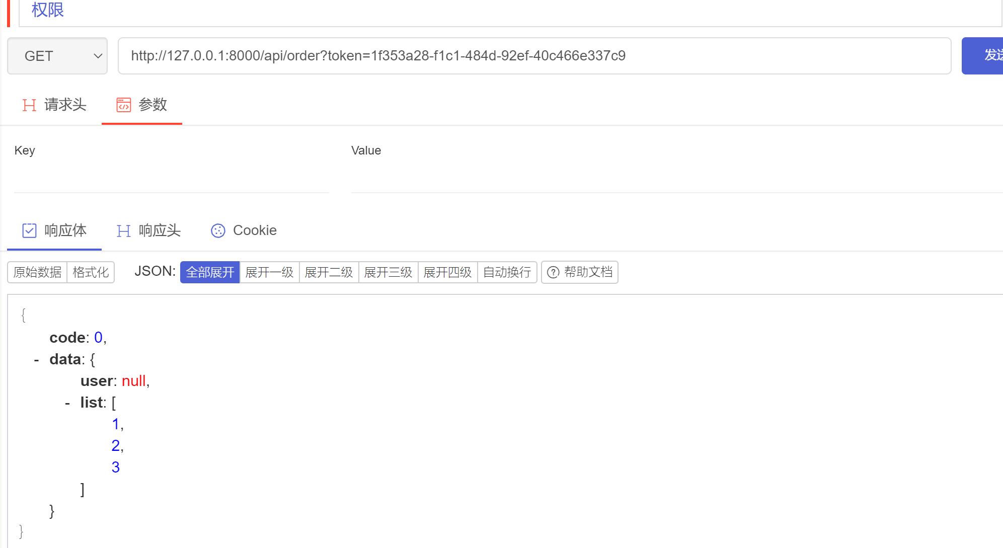Image resolution: width=1003 pixels, height=548 pixels.
Task: Click the response body checkbox icon
Action: click(29, 230)
